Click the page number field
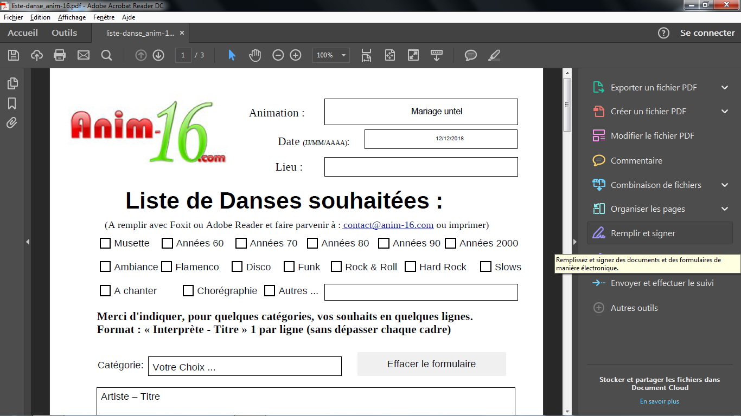The height and width of the screenshot is (416, 741). (183, 55)
